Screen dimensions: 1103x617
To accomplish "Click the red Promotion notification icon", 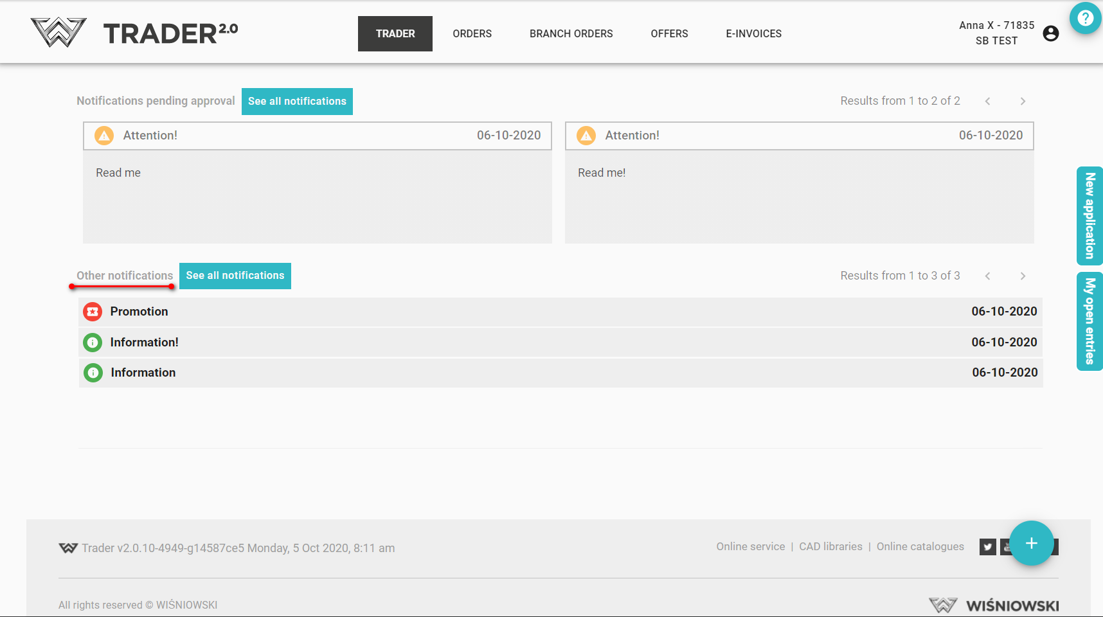I will coord(93,312).
